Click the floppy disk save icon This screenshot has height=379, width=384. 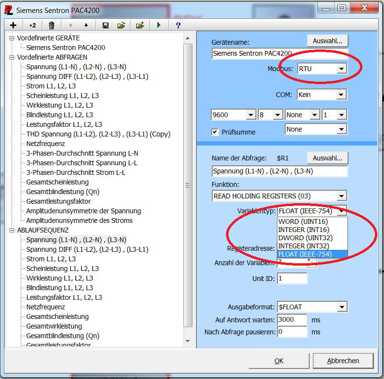(x=106, y=25)
